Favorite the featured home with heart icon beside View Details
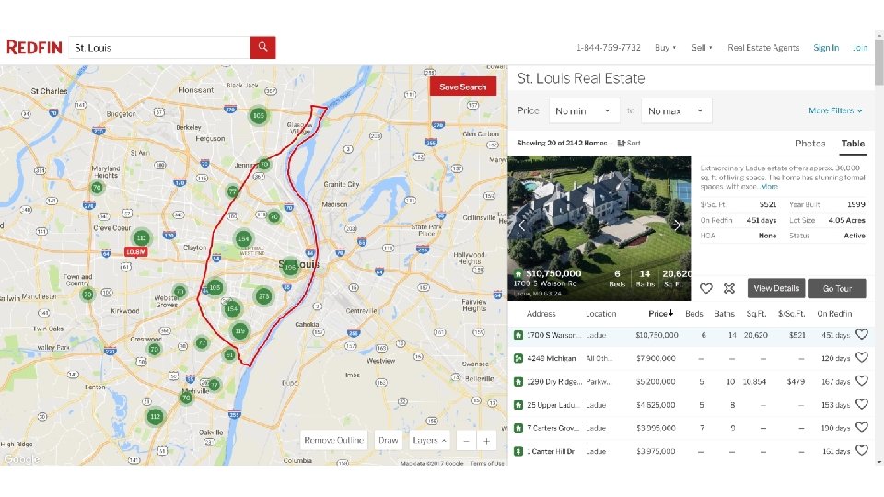 (706, 288)
